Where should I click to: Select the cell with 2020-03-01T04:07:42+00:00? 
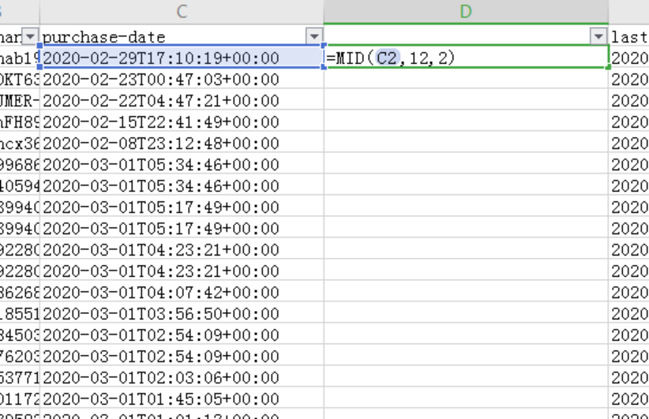(180, 292)
